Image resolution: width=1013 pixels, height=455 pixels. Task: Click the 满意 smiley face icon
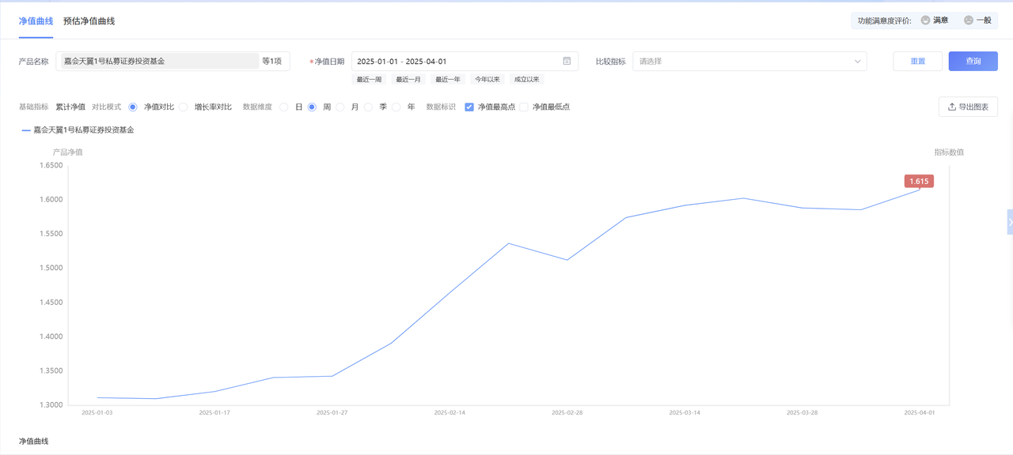[926, 20]
